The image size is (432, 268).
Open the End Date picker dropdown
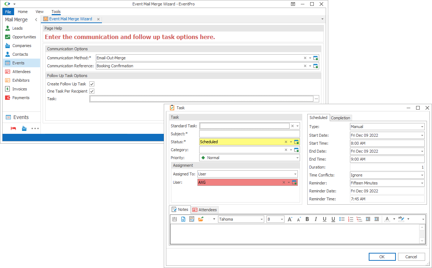(422, 152)
